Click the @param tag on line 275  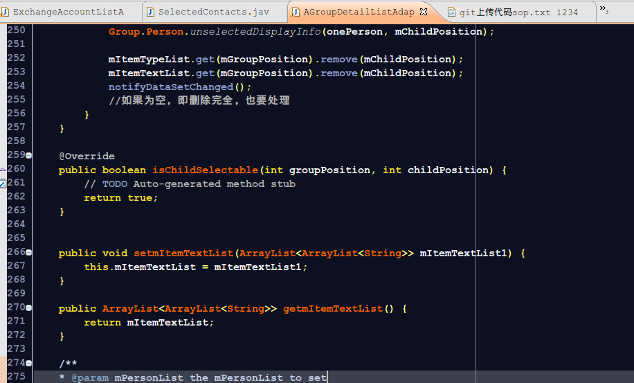pyautogui.click(x=90, y=377)
